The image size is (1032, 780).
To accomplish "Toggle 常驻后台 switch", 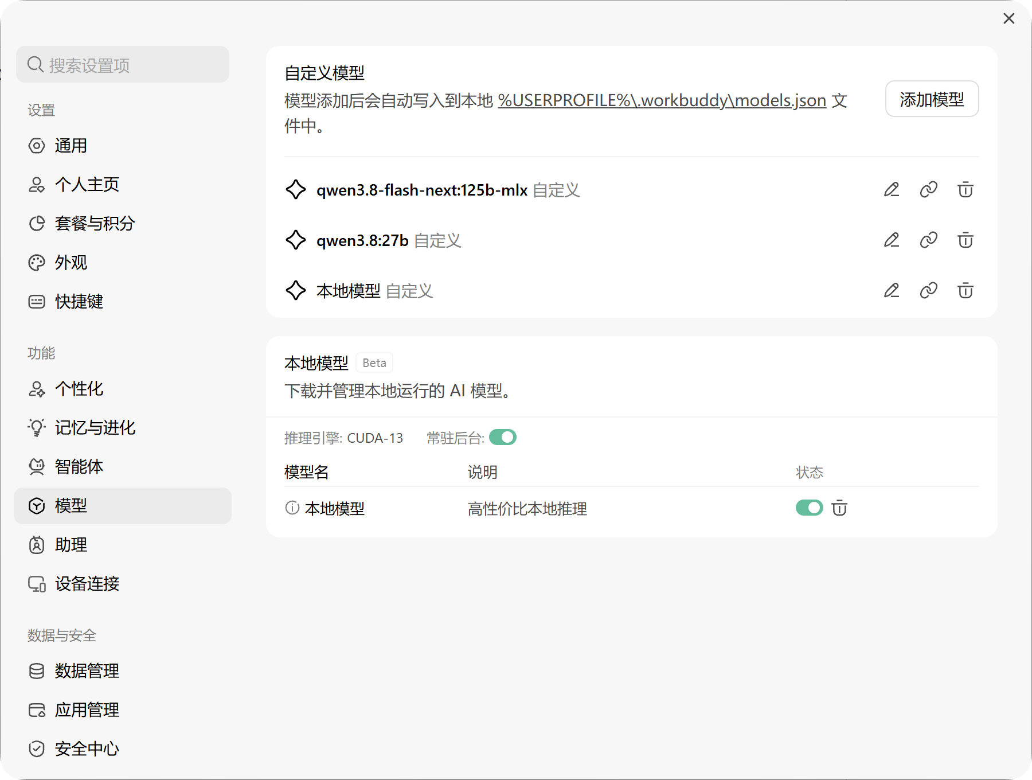I will coord(503,438).
